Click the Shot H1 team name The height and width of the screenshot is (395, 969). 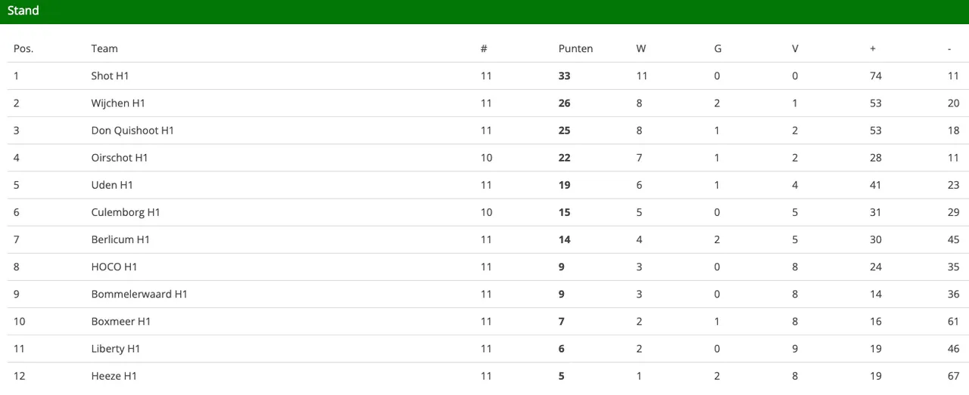tap(111, 76)
